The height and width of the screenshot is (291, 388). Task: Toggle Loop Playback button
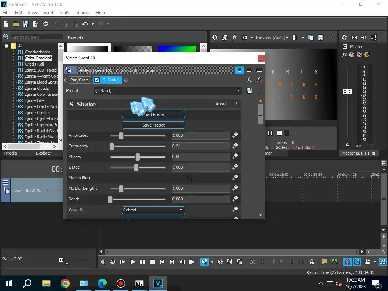pos(113,262)
